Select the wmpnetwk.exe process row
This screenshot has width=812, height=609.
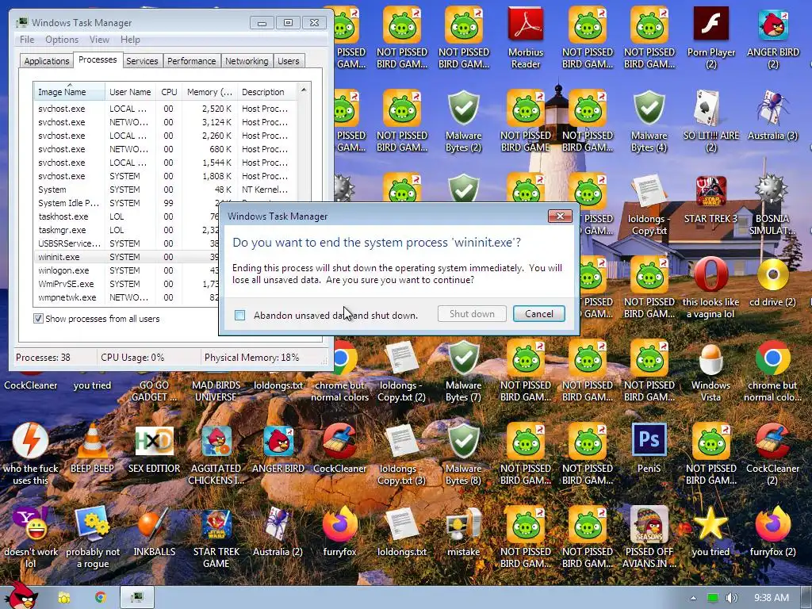click(128, 297)
